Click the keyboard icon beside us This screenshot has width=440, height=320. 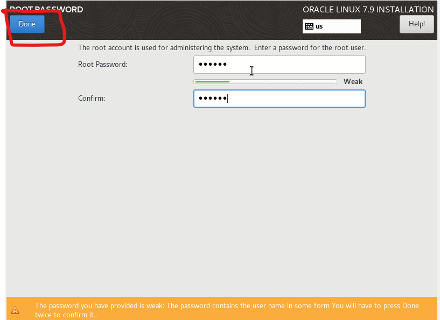tap(309, 26)
